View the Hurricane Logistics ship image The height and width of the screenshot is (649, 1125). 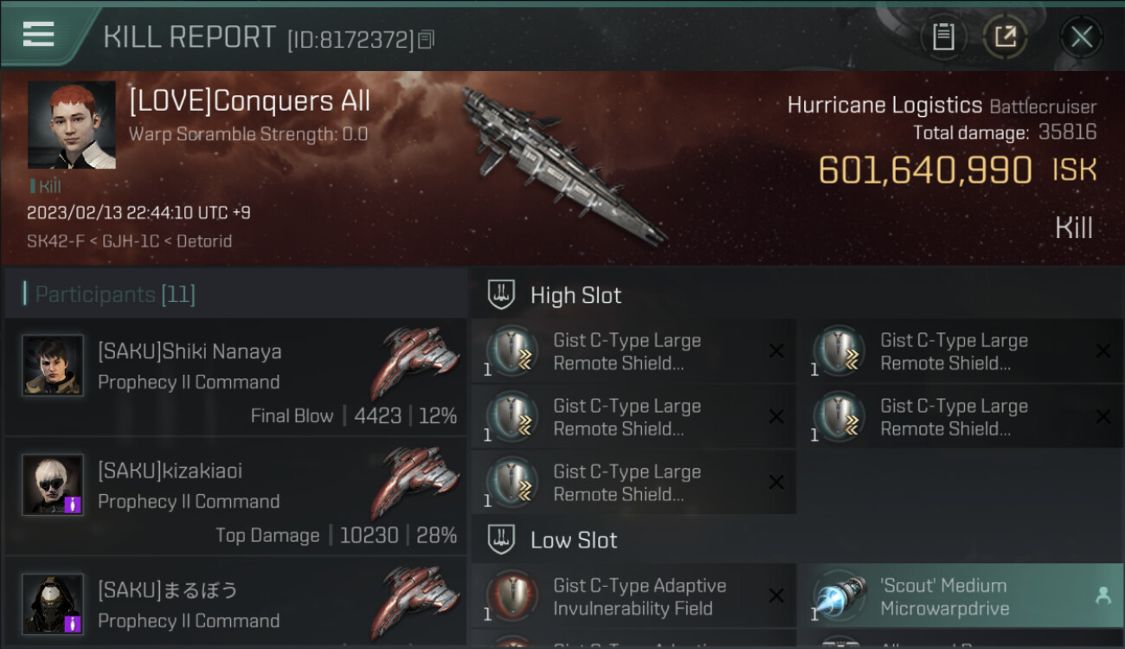pos(562,164)
